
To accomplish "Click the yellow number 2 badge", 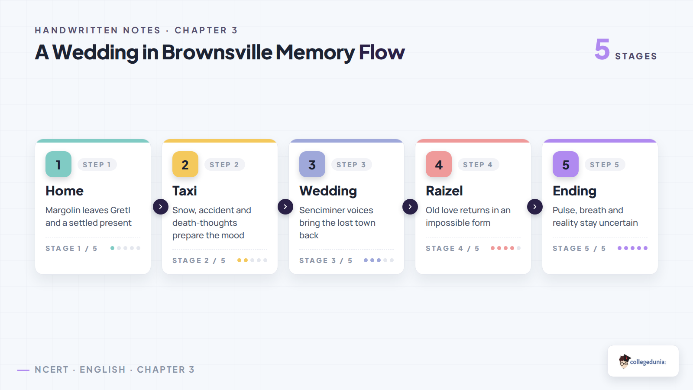I will coord(185,164).
